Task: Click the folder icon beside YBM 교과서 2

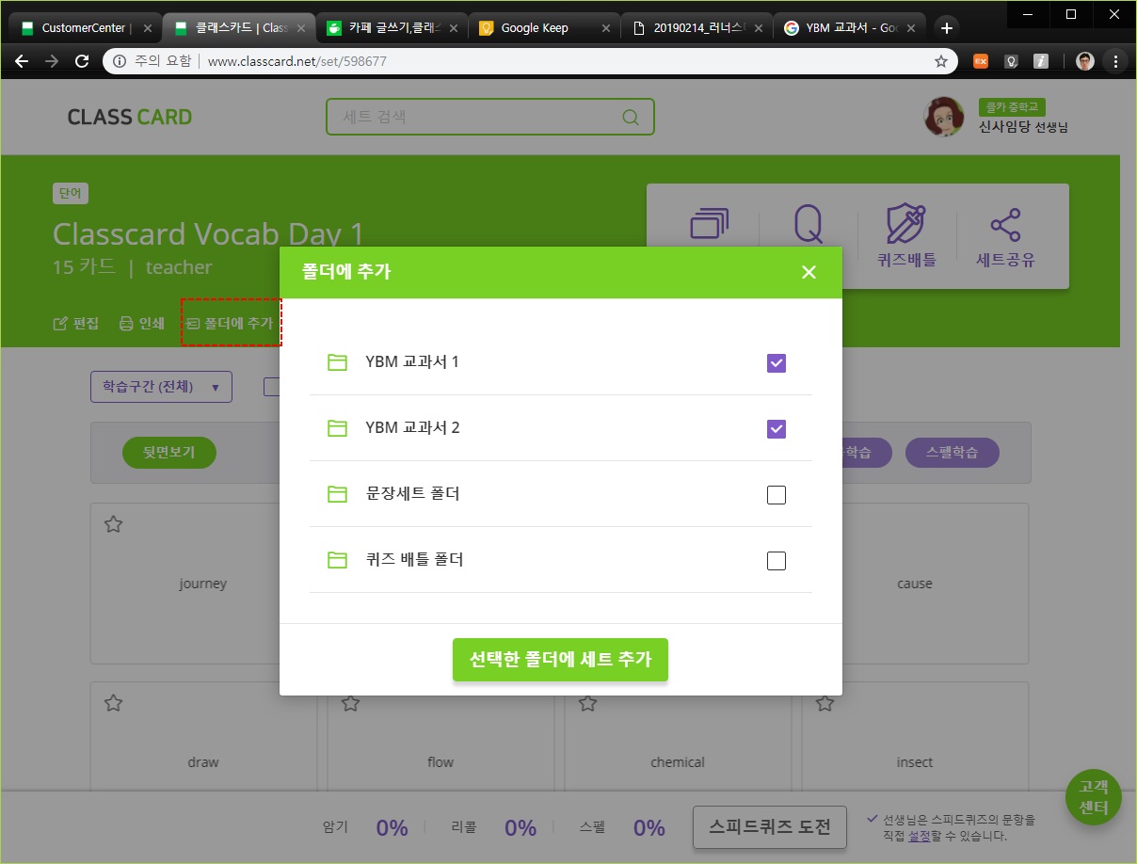Action: (x=337, y=428)
